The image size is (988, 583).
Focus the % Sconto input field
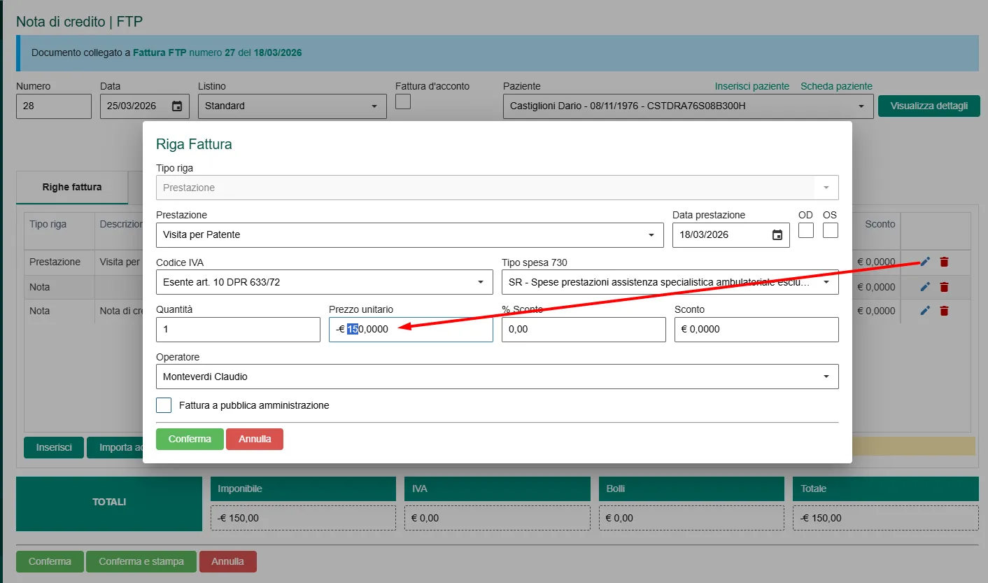pyautogui.click(x=584, y=330)
